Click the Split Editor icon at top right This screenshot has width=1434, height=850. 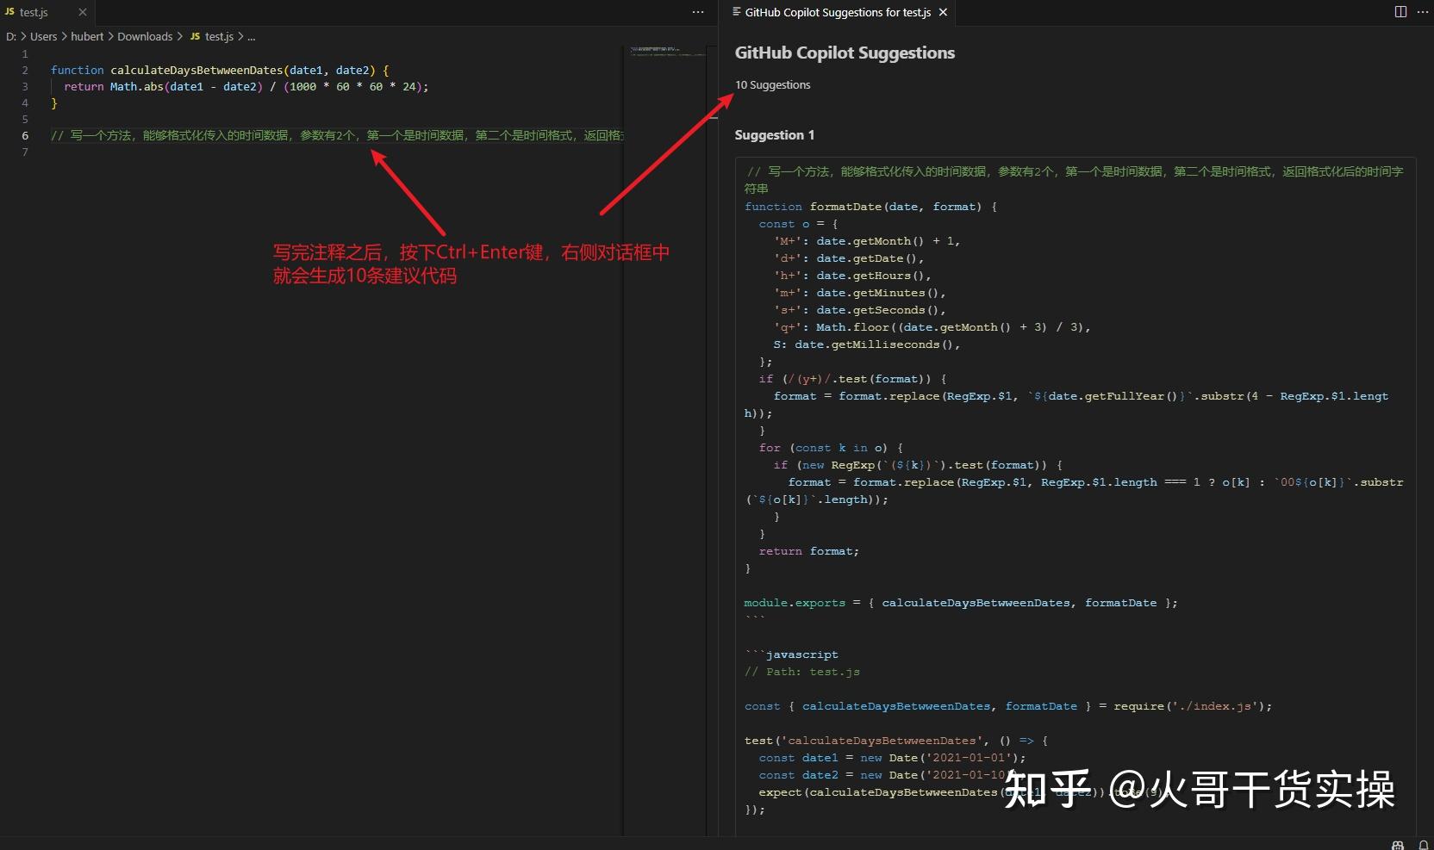(x=1400, y=12)
